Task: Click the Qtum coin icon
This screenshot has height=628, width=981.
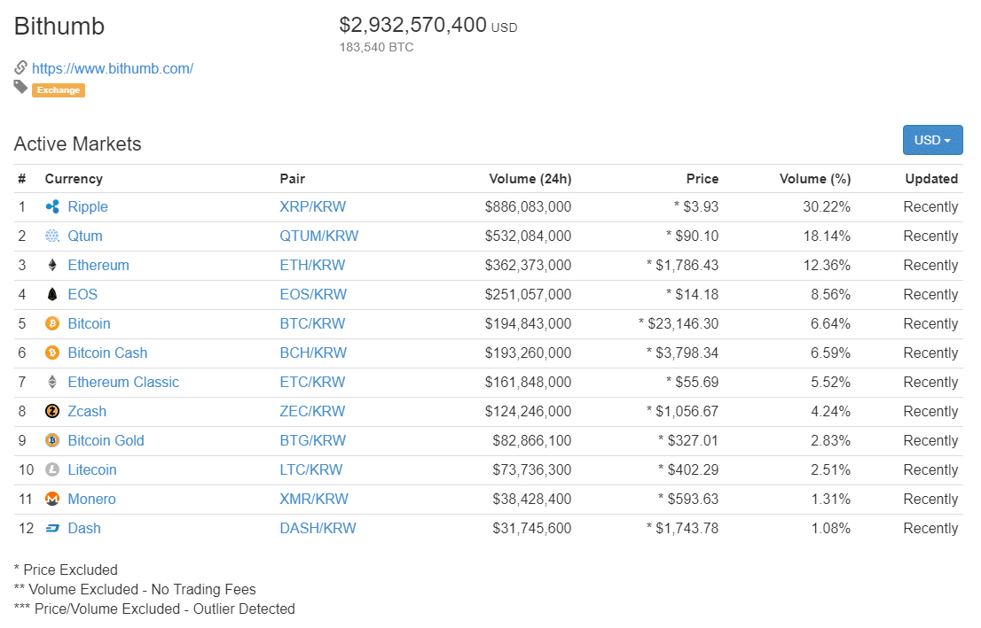Action: pos(51,236)
